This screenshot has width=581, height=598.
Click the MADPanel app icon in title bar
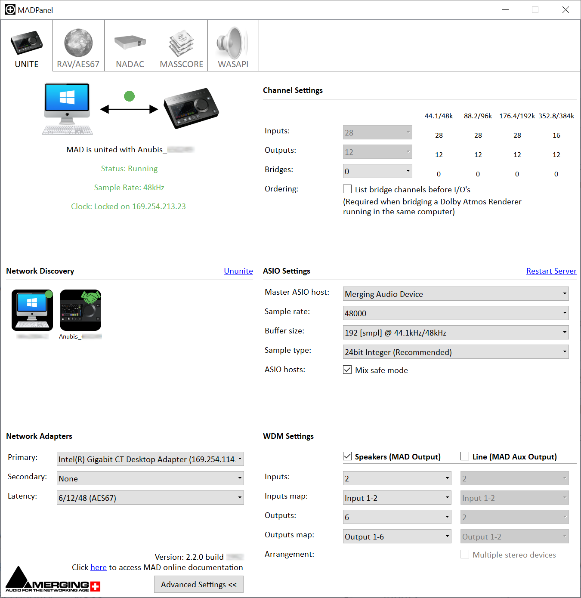click(10, 9)
